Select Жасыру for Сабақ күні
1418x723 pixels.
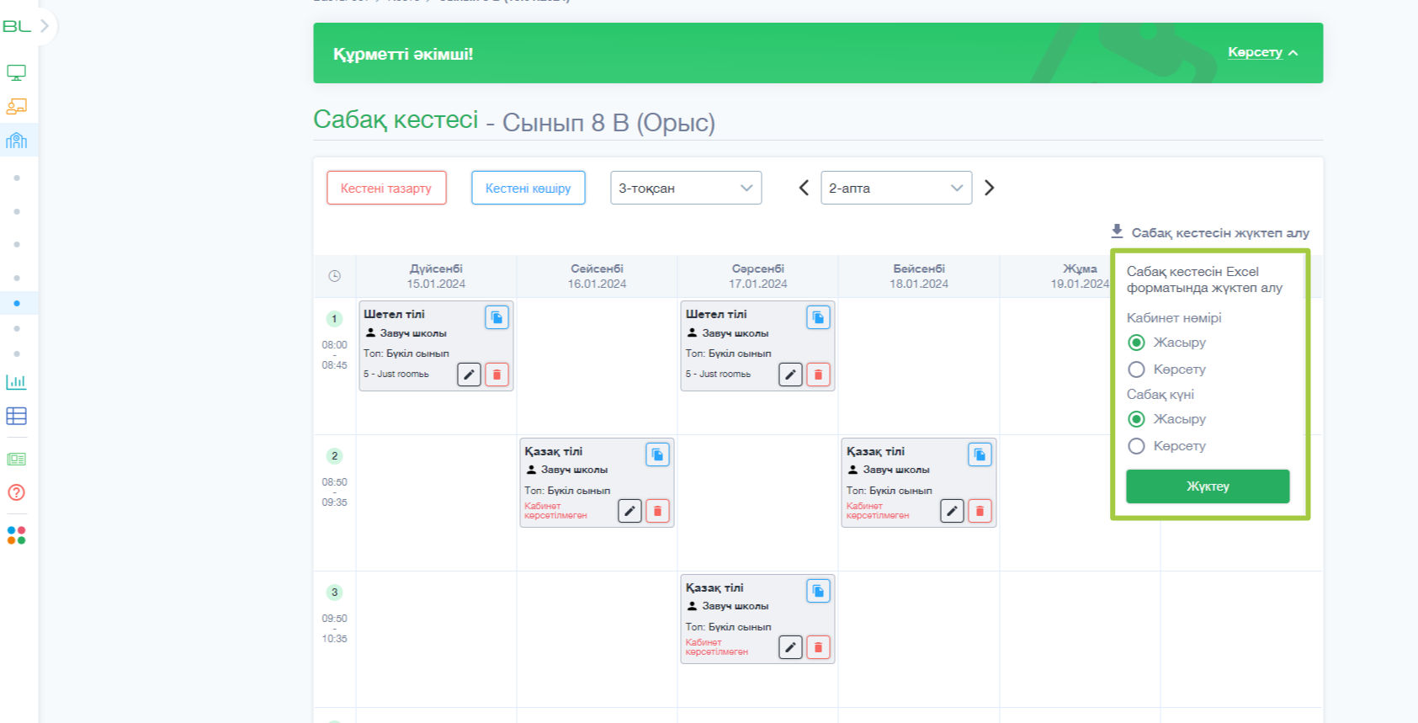(x=1137, y=419)
